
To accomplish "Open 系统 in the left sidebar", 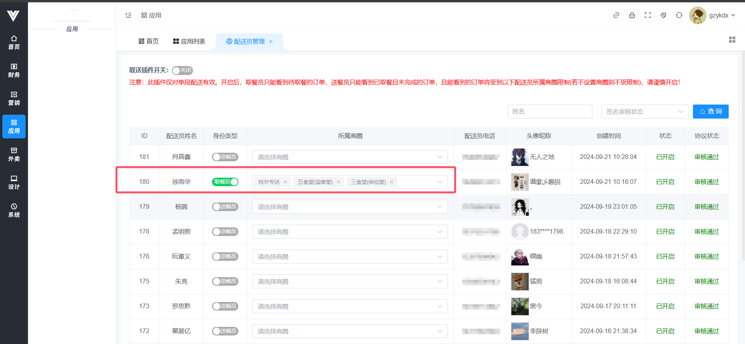I will (14, 210).
